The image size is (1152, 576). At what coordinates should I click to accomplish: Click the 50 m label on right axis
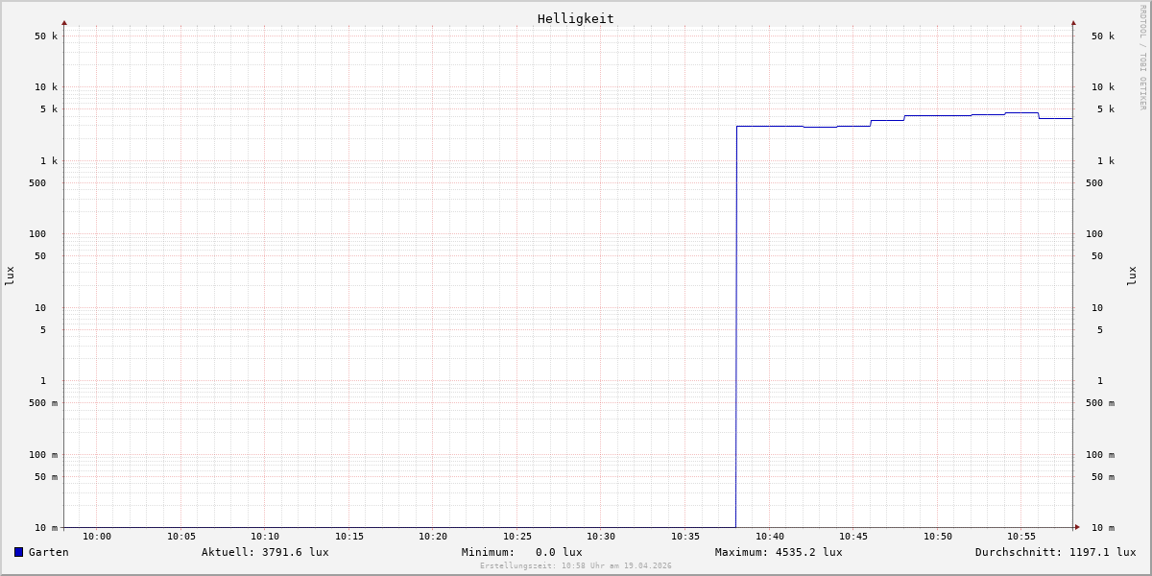coord(1103,477)
